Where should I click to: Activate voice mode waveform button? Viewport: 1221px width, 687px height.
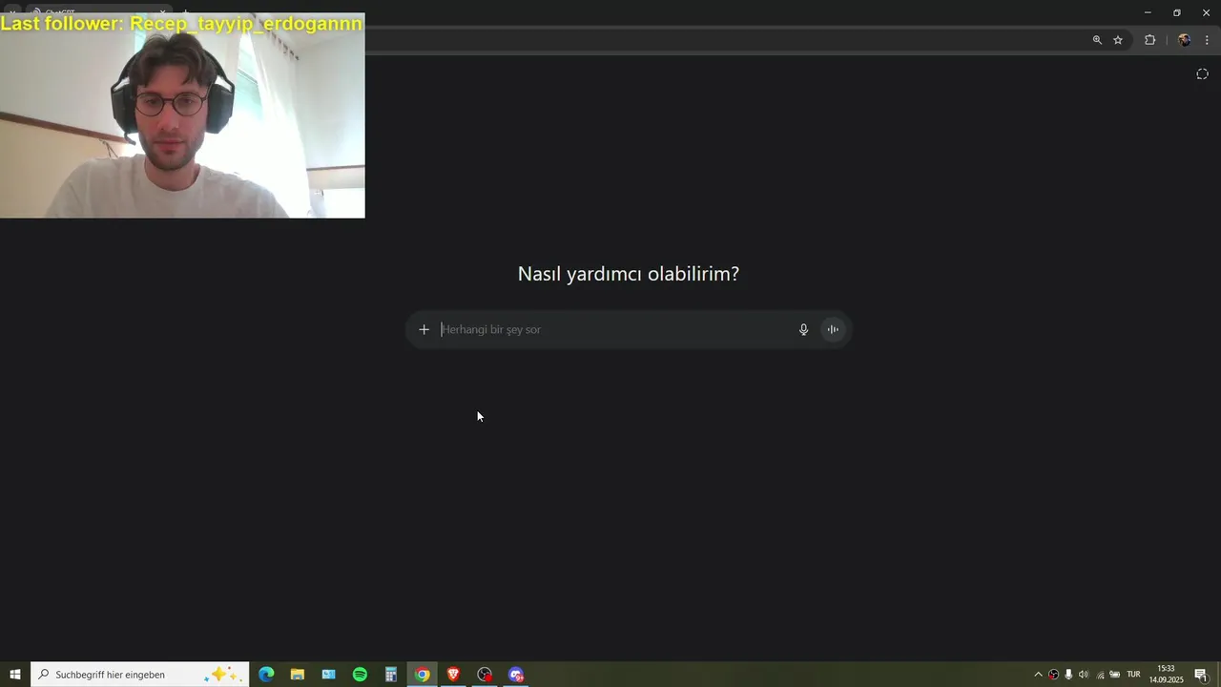pos(833,329)
